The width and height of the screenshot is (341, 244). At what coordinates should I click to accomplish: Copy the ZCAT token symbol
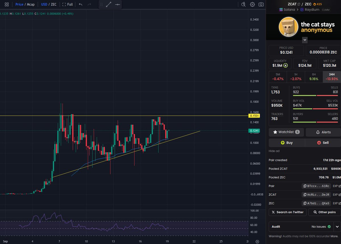(x=299, y=4)
